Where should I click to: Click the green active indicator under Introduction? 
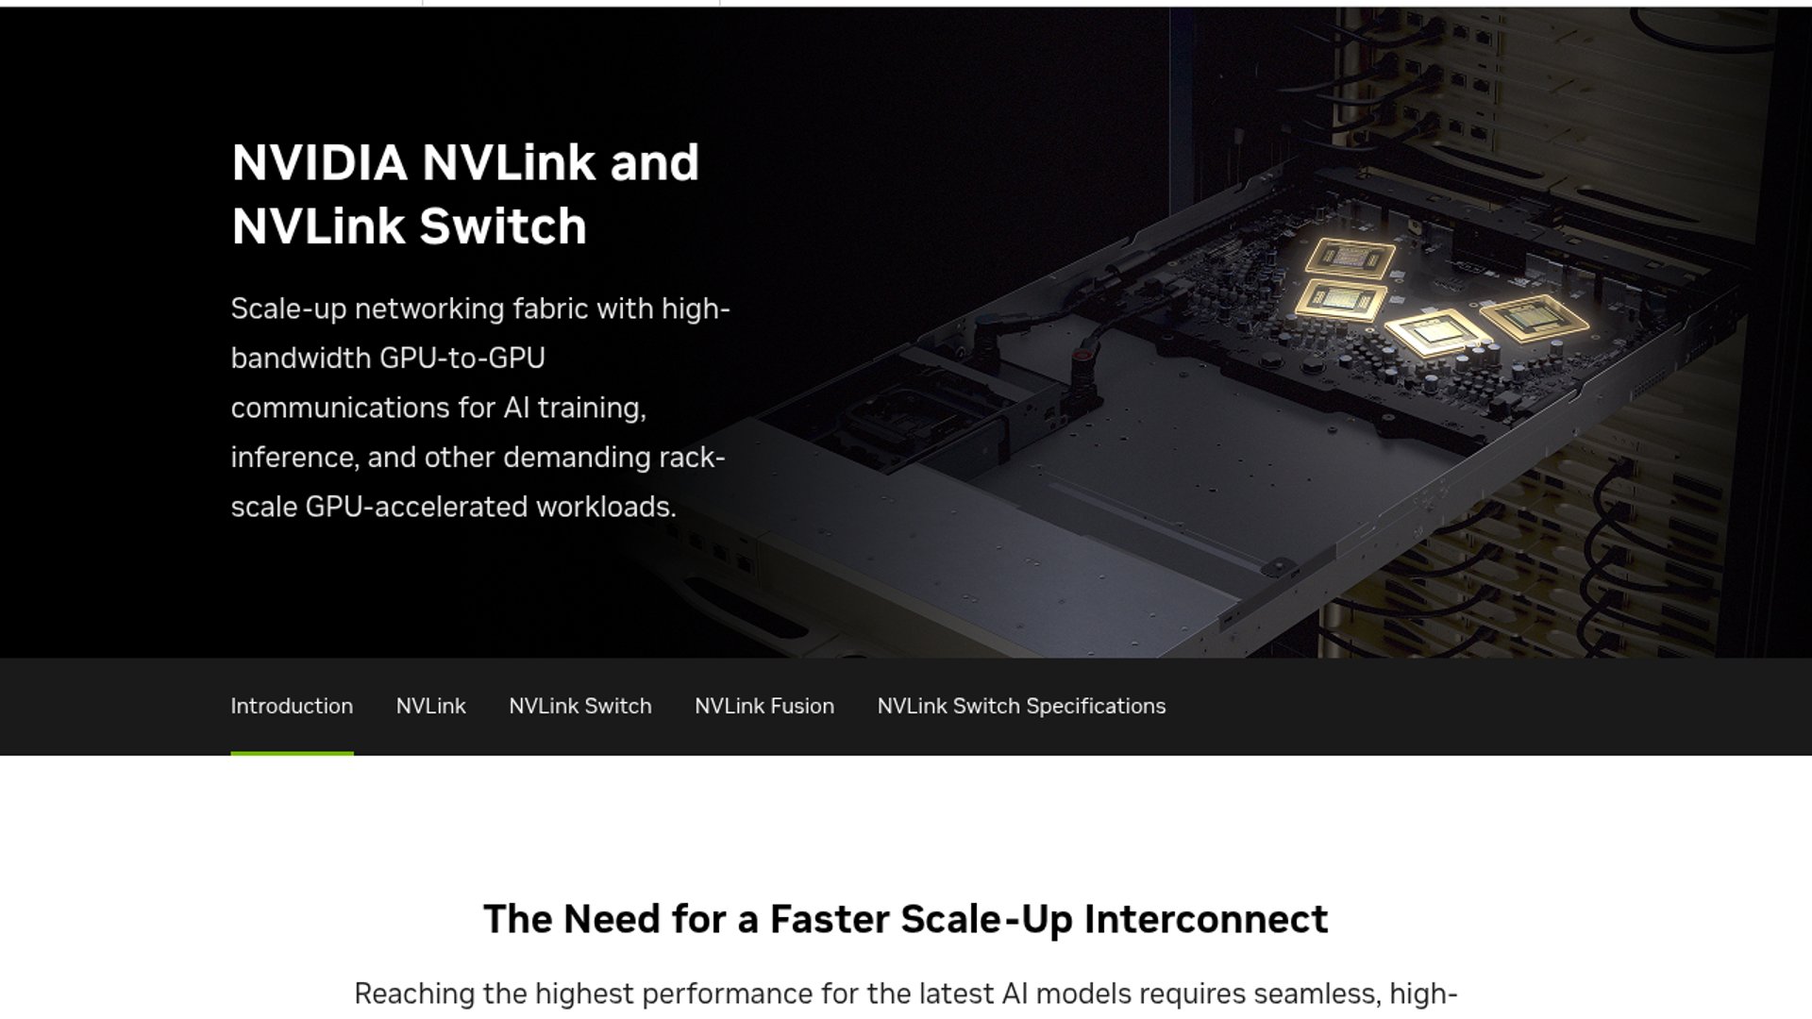click(292, 753)
